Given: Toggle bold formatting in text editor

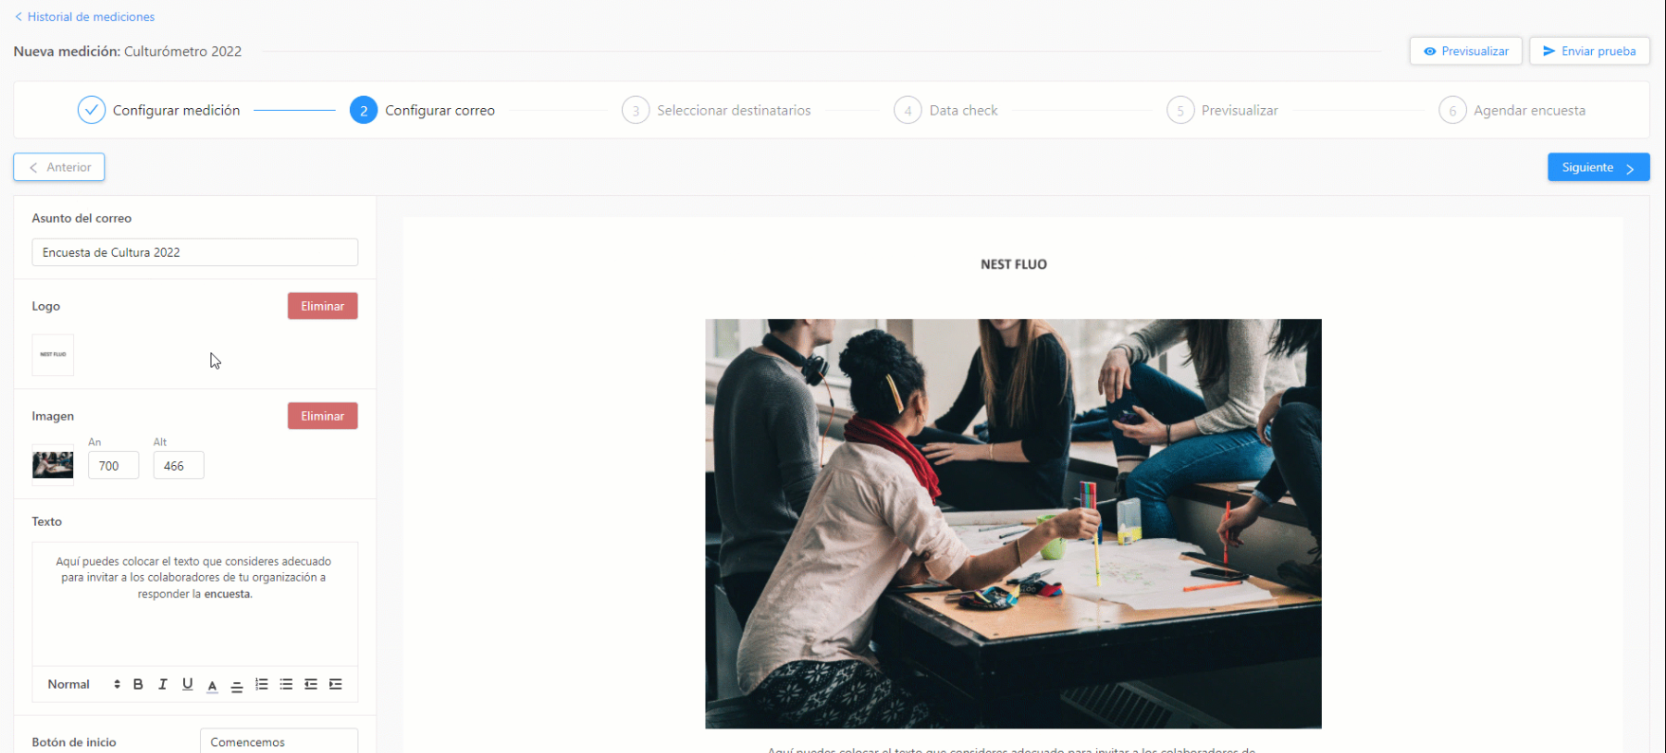Looking at the screenshot, I should coord(138,684).
